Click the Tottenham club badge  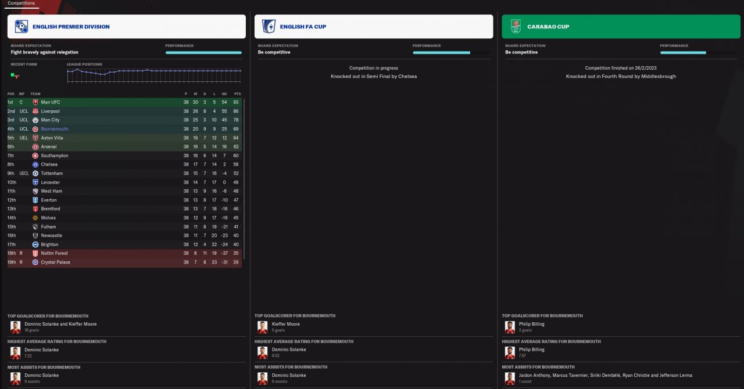(x=35, y=173)
